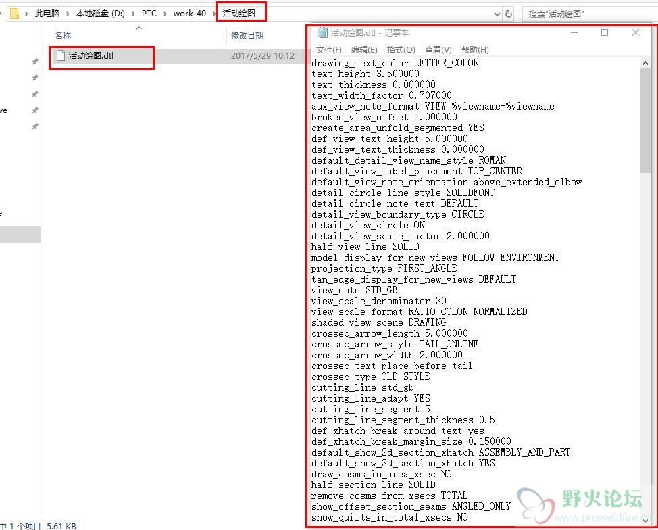Open 文件(F) menu in Notepad

328,50
